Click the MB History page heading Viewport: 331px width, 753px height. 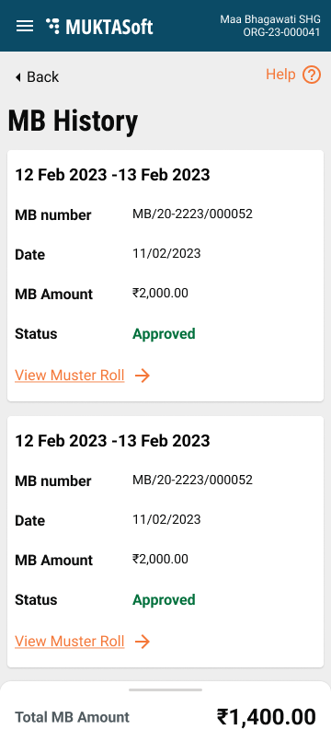point(73,121)
